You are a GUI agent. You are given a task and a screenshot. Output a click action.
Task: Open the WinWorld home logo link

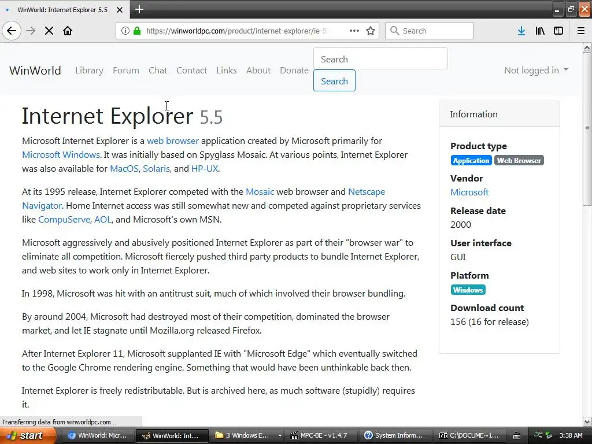(35, 70)
